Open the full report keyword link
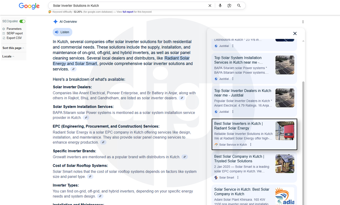Screen dimensions: 340x205 click(128, 12)
